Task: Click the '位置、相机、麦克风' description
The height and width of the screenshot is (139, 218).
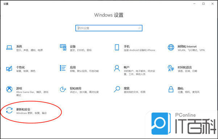Action: 189,92
